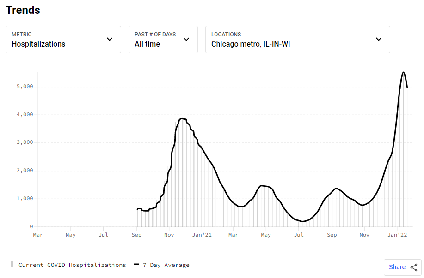Toggle the 'Current COVID Hospitalizations' legend label
The width and height of the screenshot is (424, 278).
pyautogui.click(x=72, y=265)
